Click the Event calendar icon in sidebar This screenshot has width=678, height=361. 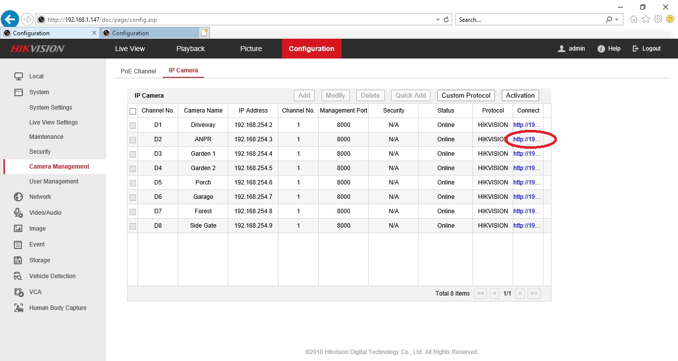pos(18,244)
